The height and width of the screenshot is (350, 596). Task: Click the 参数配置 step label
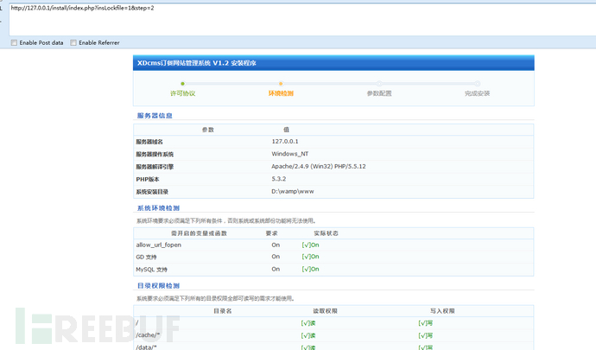point(379,93)
